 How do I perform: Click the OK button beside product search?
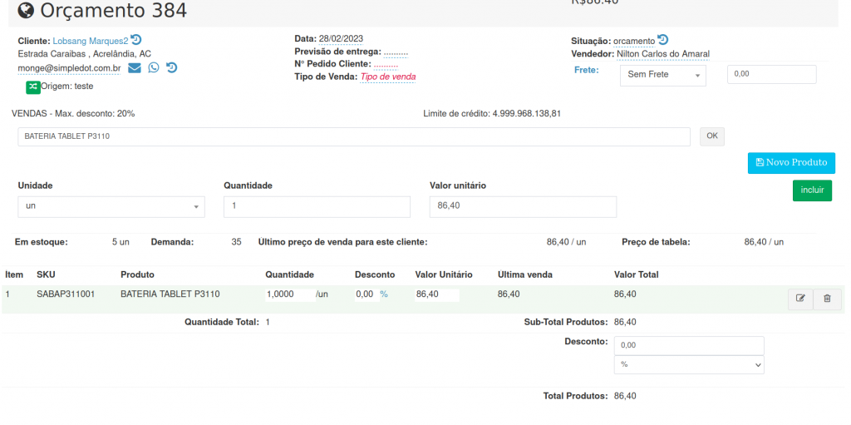pyautogui.click(x=712, y=136)
